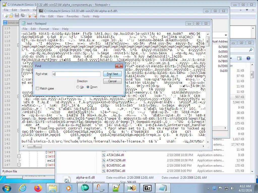258x193 pixels.
Task: Collapse the fold marker at line 119
Action: click(x=19, y=45)
